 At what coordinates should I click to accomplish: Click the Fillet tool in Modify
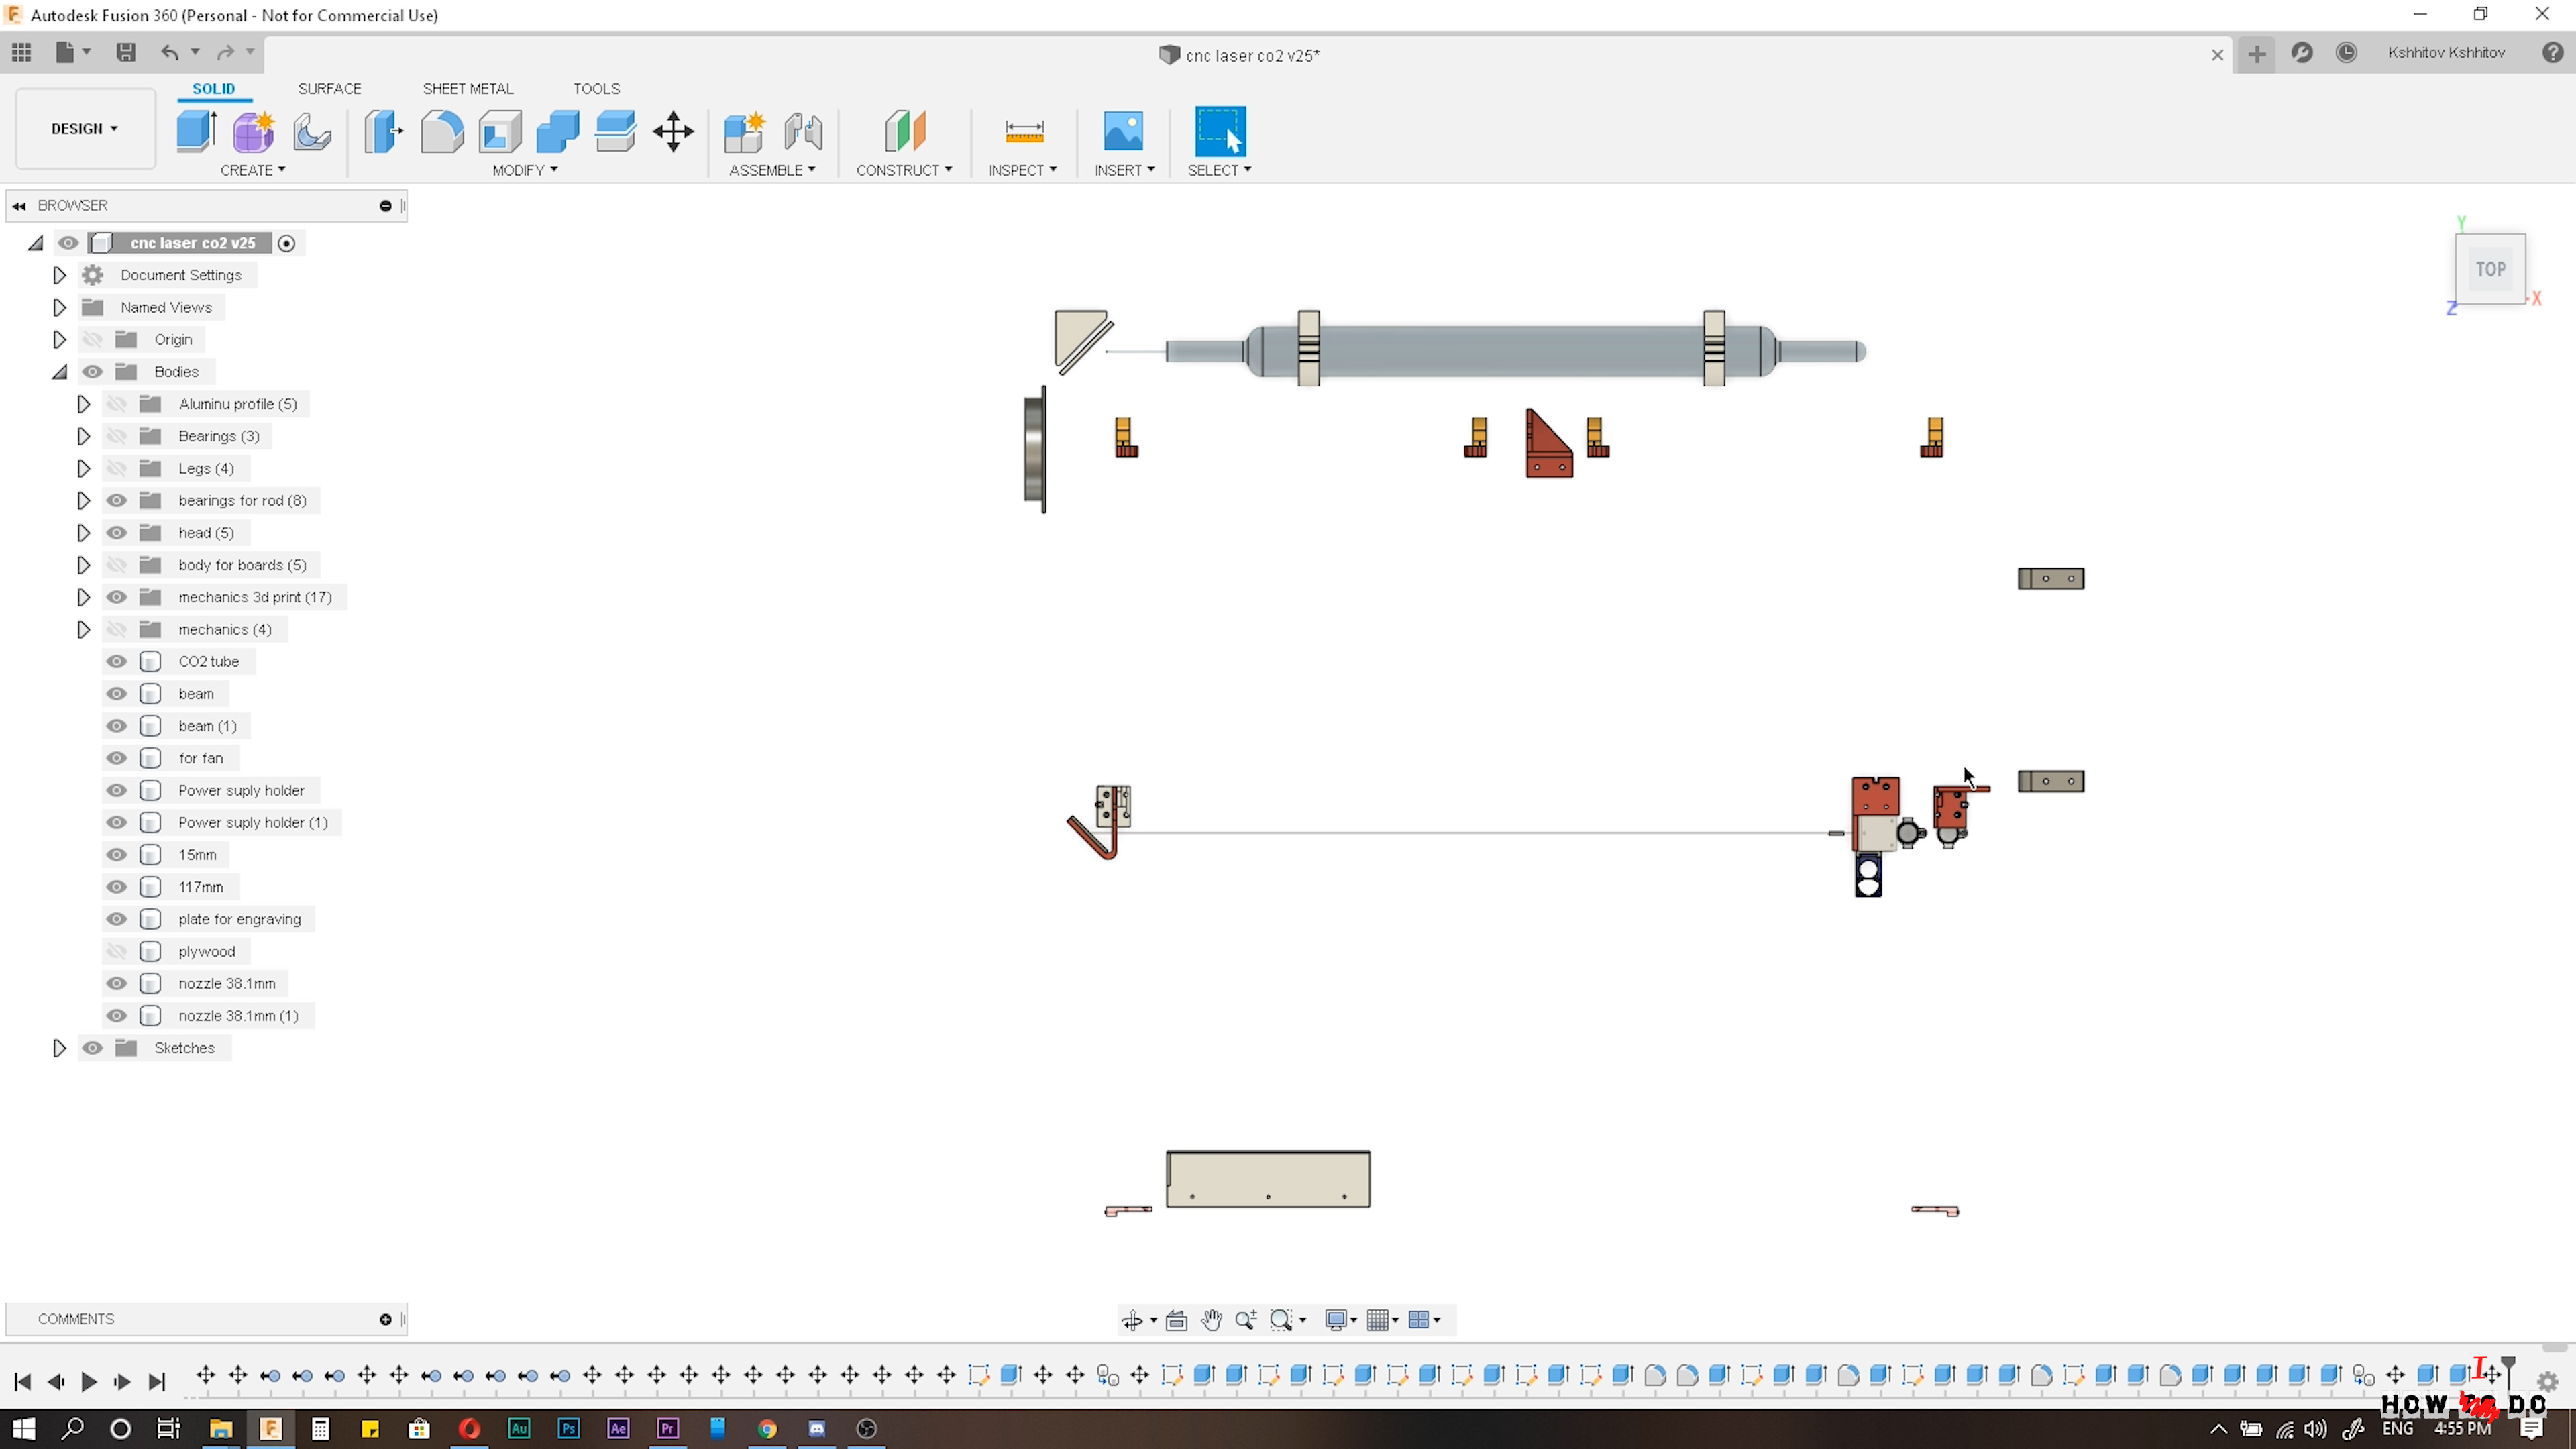point(442,131)
